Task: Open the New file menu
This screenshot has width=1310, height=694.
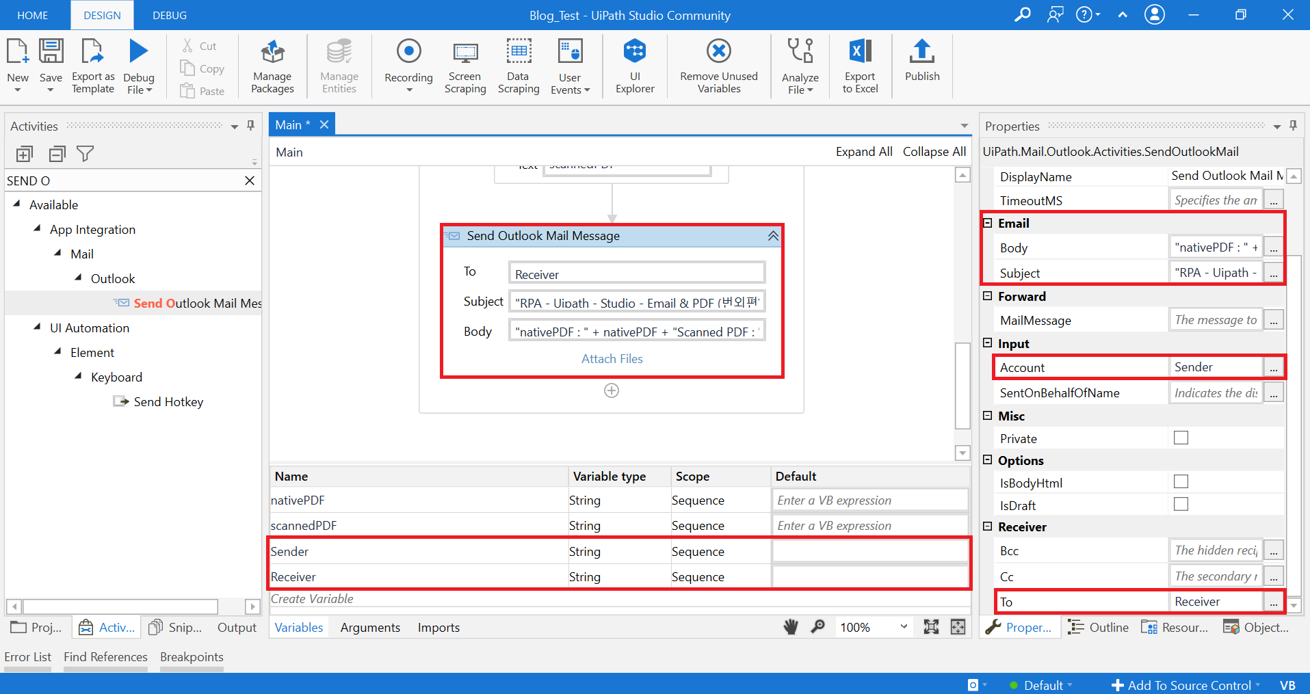Action: [x=18, y=66]
